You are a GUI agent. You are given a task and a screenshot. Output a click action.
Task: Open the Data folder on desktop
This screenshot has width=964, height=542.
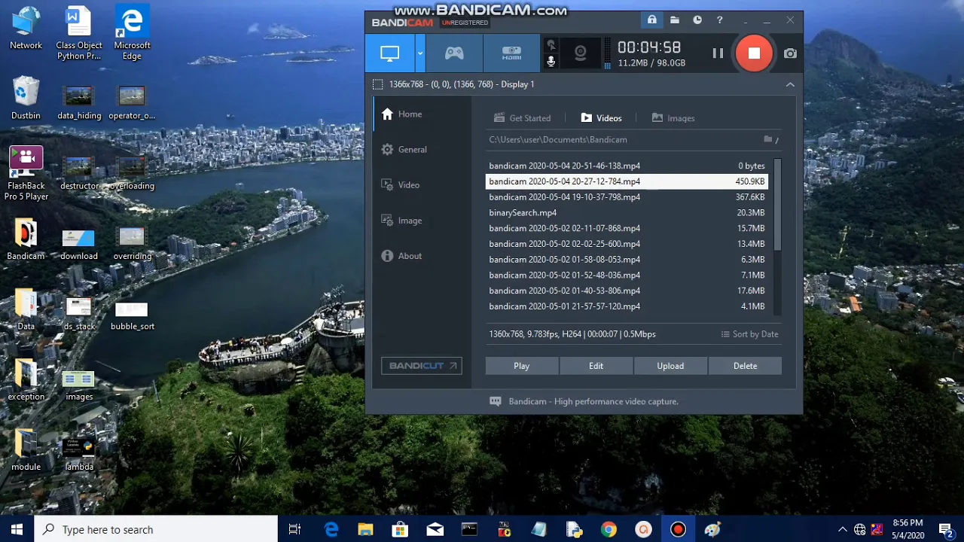(26, 309)
